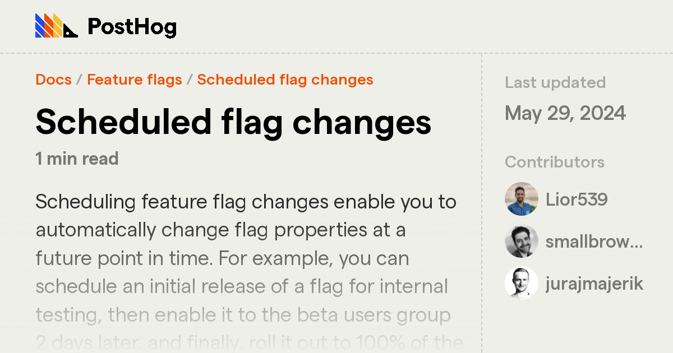Viewport: 673px width, 353px height.
Task: Click the Contributors section heading
Action: [x=555, y=162]
